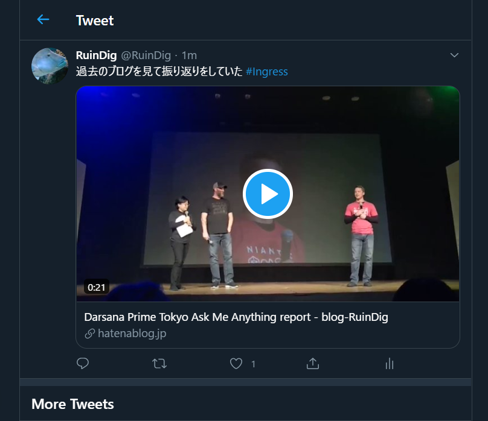Like the tweet with the heart icon
Viewport: 488px width, 421px height.
point(236,364)
